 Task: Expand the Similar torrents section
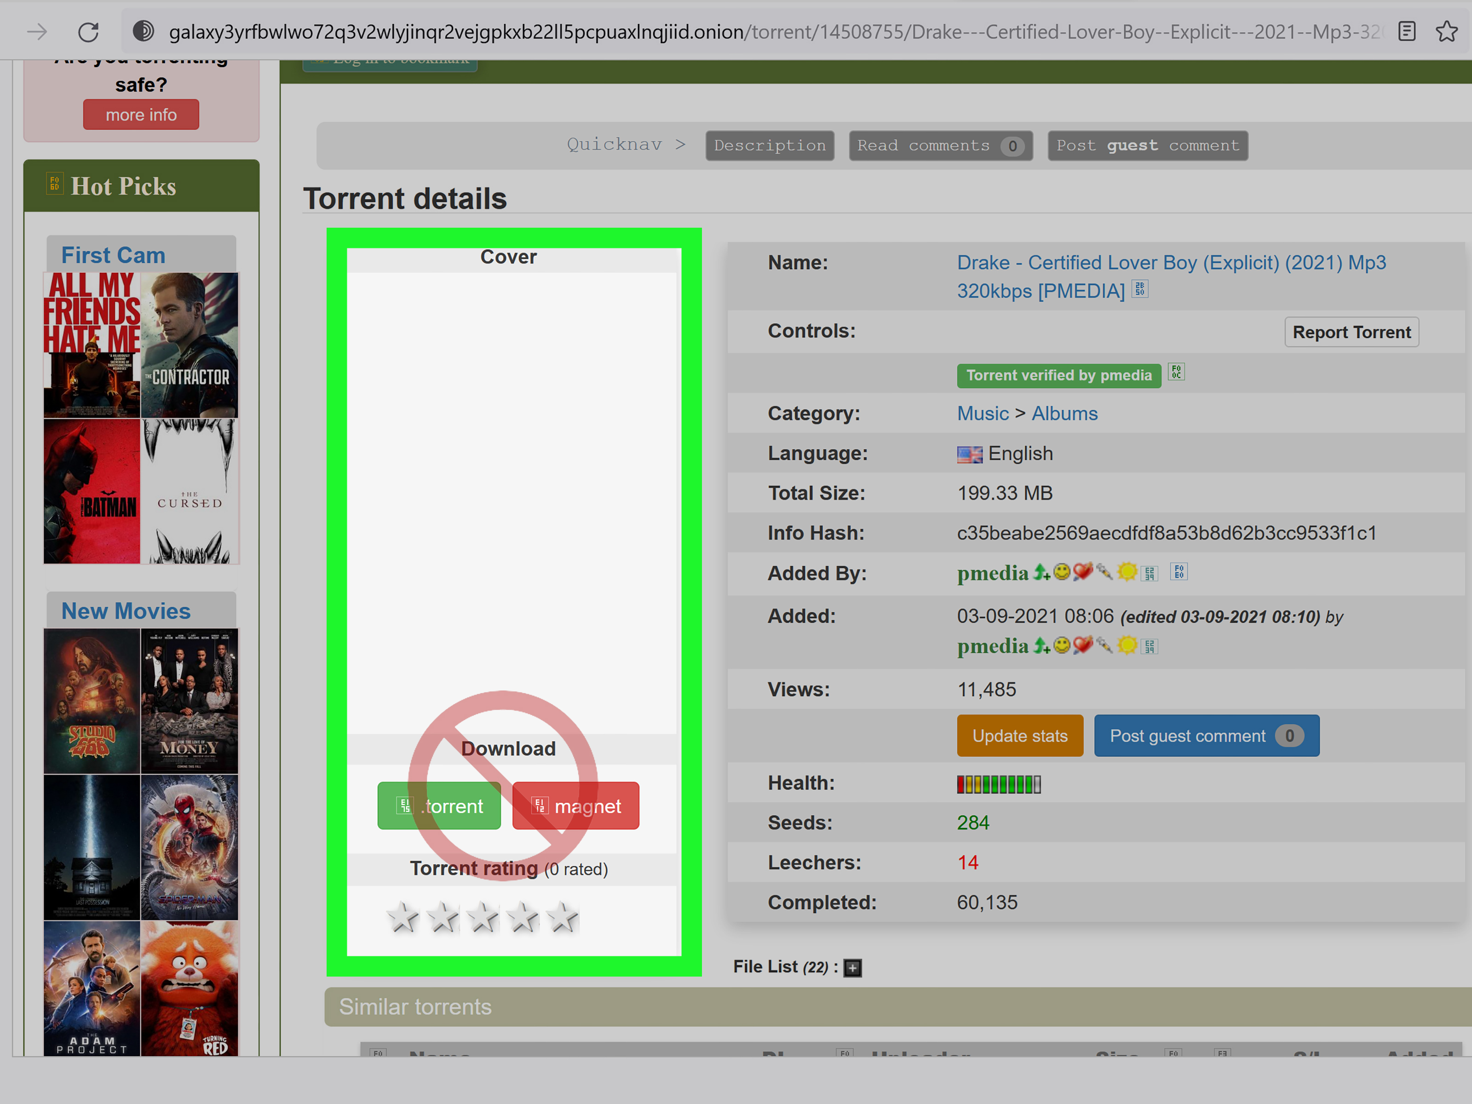(415, 1007)
